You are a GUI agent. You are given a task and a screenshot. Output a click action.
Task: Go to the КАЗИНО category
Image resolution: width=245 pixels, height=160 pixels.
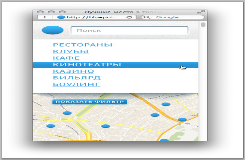(73, 71)
